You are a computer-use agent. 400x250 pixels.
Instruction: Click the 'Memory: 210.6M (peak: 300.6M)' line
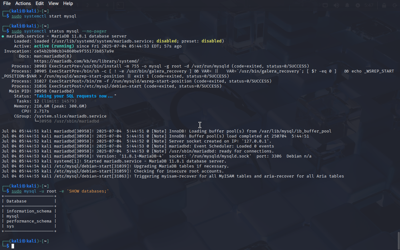50,106
